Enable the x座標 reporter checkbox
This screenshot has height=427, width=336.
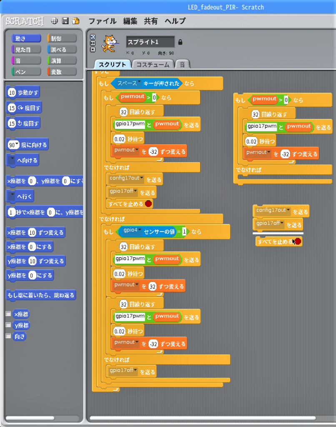(x=8, y=314)
